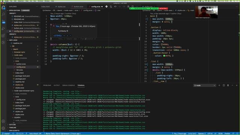Open More Actions menu of left editor group
The width and height of the screenshot is (240, 135).
pyautogui.click(x=137, y=7)
